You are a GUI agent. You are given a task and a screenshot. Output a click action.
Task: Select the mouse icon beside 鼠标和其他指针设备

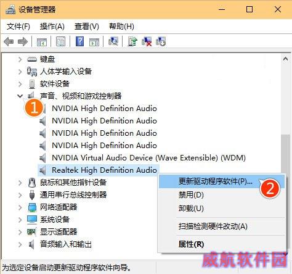pos(32,183)
